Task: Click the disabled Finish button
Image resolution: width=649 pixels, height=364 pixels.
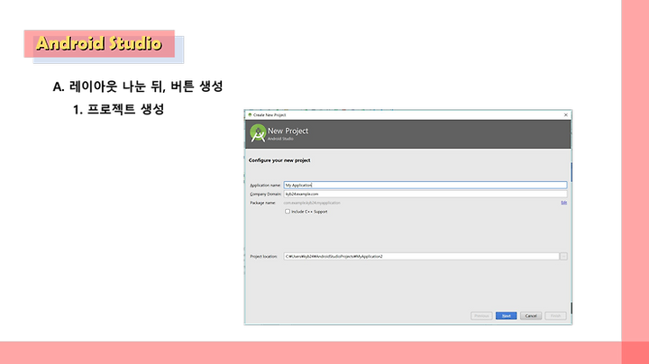Action: tap(555, 315)
